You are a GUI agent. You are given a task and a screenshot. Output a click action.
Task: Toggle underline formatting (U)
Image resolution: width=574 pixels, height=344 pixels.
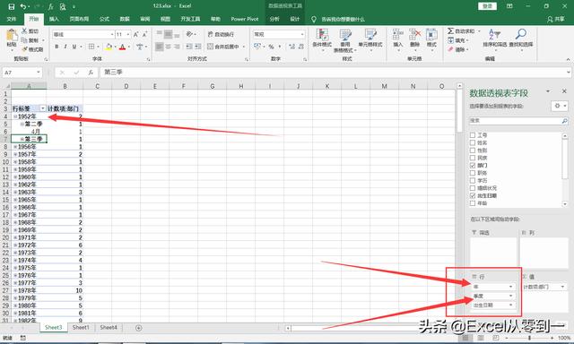click(x=74, y=47)
